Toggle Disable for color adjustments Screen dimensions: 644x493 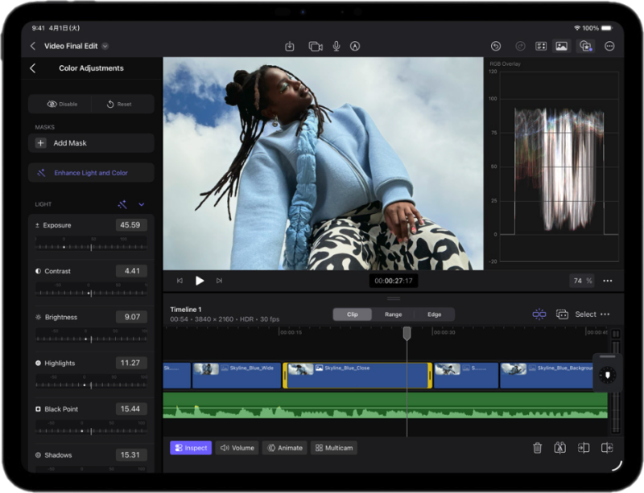(61, 104)
